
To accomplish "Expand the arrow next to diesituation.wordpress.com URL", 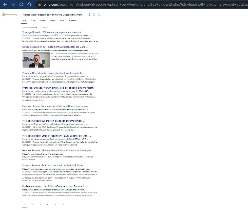I will click(91, 36).
